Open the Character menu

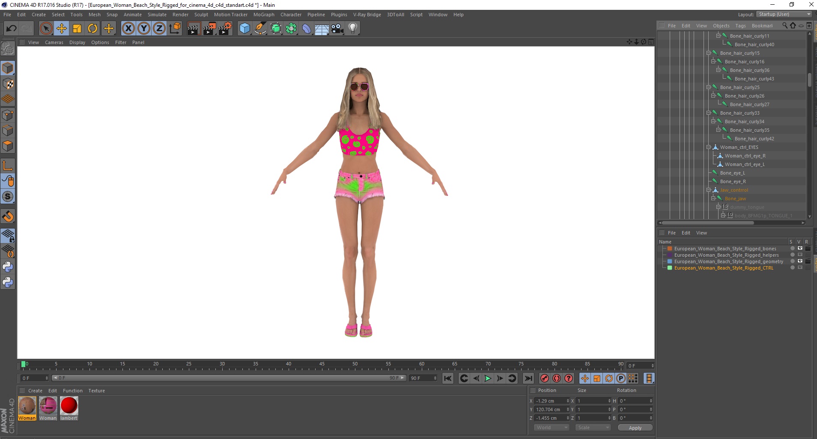tap(291, 15)
